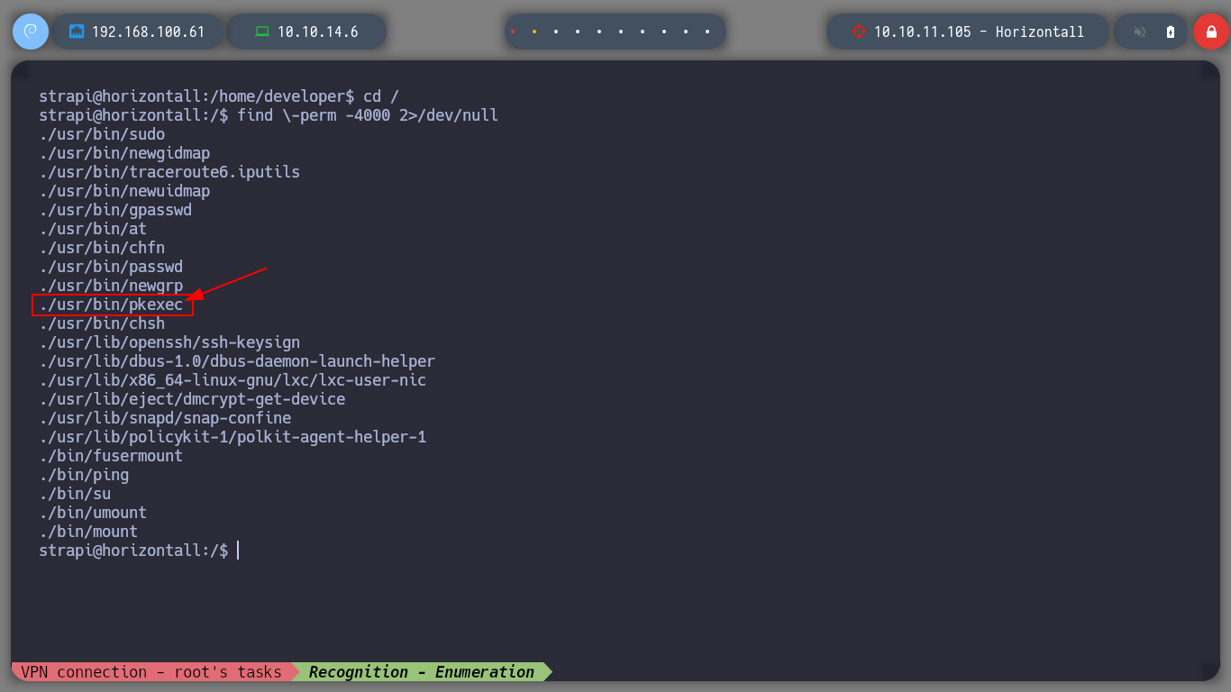Click the ./usr/lib/snapd/snap-confine line

[165, 418]
